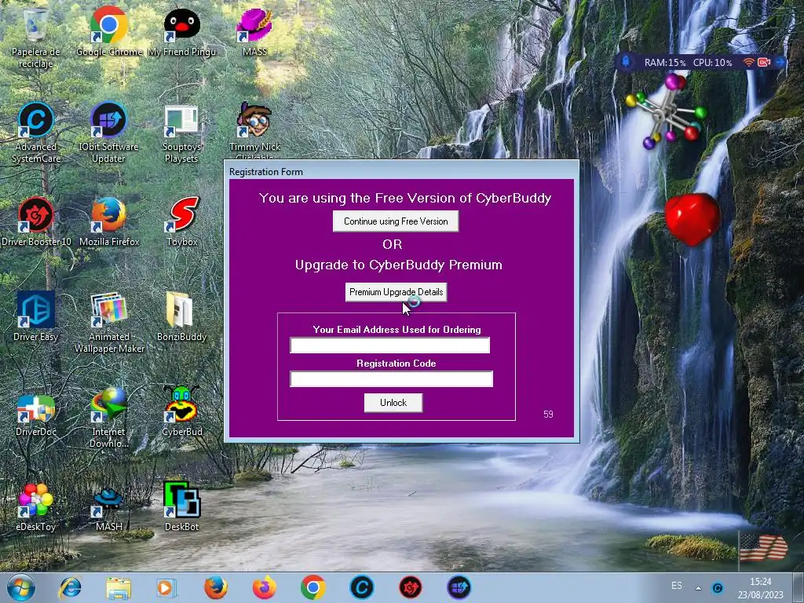Open the CyberBud desktop shortcut

[181, 411]
